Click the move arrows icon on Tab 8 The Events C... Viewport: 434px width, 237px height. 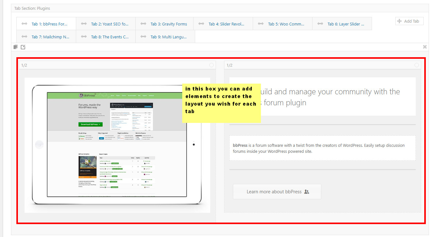tap(84, 37)
